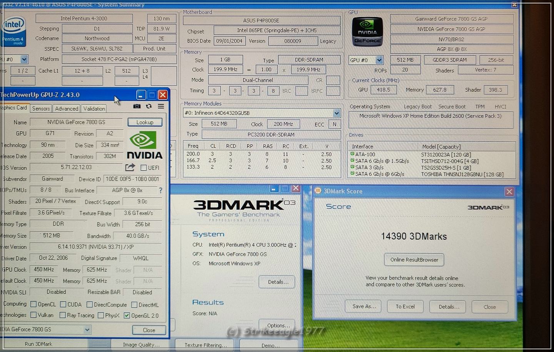This screenshot has height=352, width=554.
Task: Click the GPU-Z refresh icon
Action: tap(149, 106)
